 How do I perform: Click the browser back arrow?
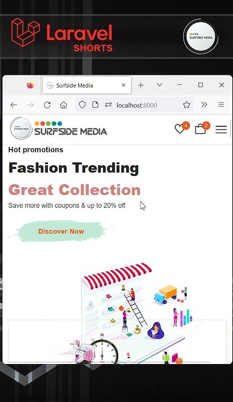click(x=13, y=104)
